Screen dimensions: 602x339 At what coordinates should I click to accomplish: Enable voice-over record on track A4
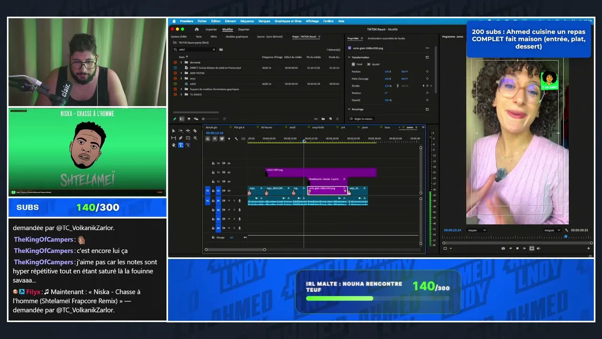[239, 228]
